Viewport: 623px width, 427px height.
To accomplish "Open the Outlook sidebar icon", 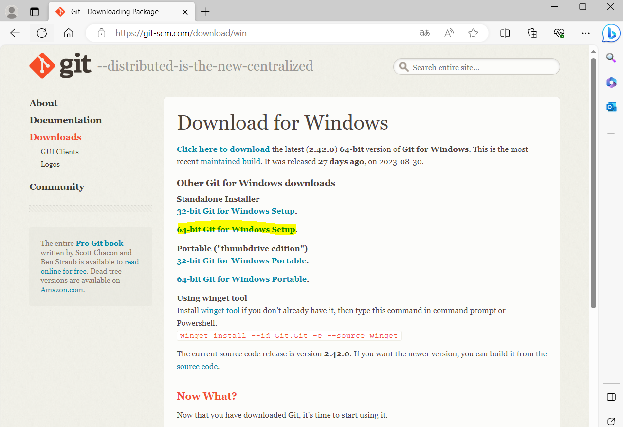I will 611,107.
